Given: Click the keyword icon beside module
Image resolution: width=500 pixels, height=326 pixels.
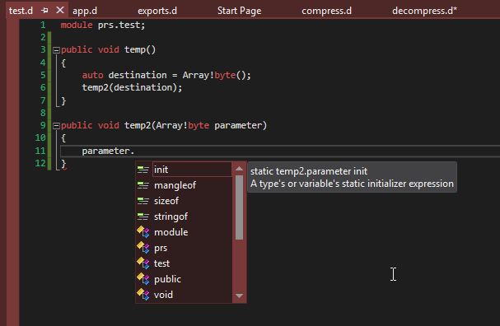Looking at the screenshot, I should (x=143, y=232).
